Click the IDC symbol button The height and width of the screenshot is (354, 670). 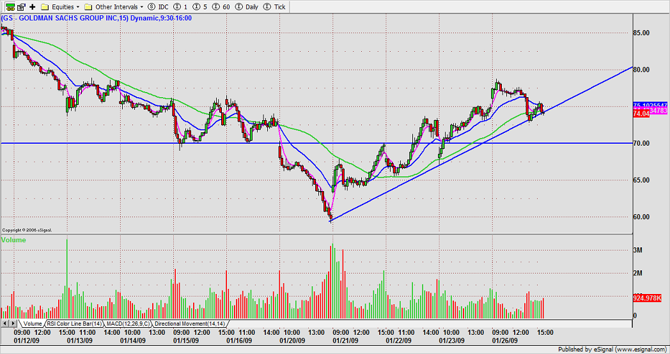point(158,7)
